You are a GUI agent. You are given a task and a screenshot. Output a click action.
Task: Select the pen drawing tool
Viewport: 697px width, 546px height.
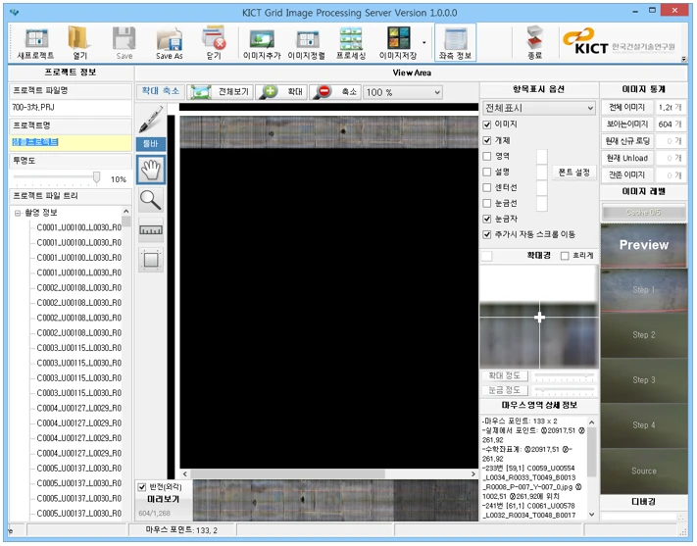coord(151,120)
